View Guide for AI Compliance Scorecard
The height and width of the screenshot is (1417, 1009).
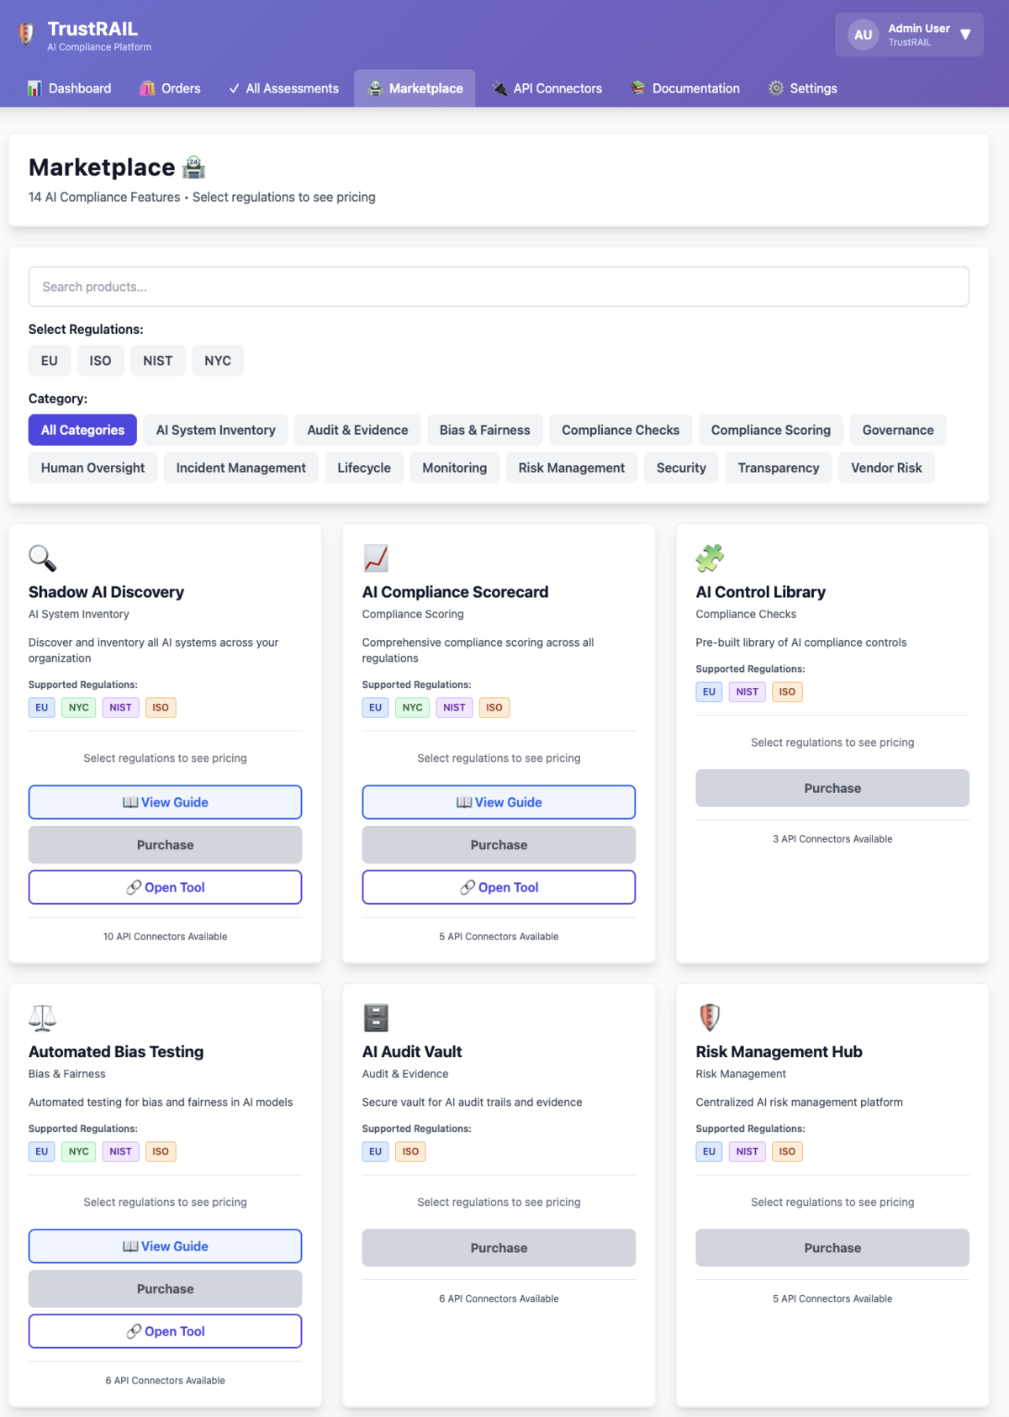coord(499,802)
